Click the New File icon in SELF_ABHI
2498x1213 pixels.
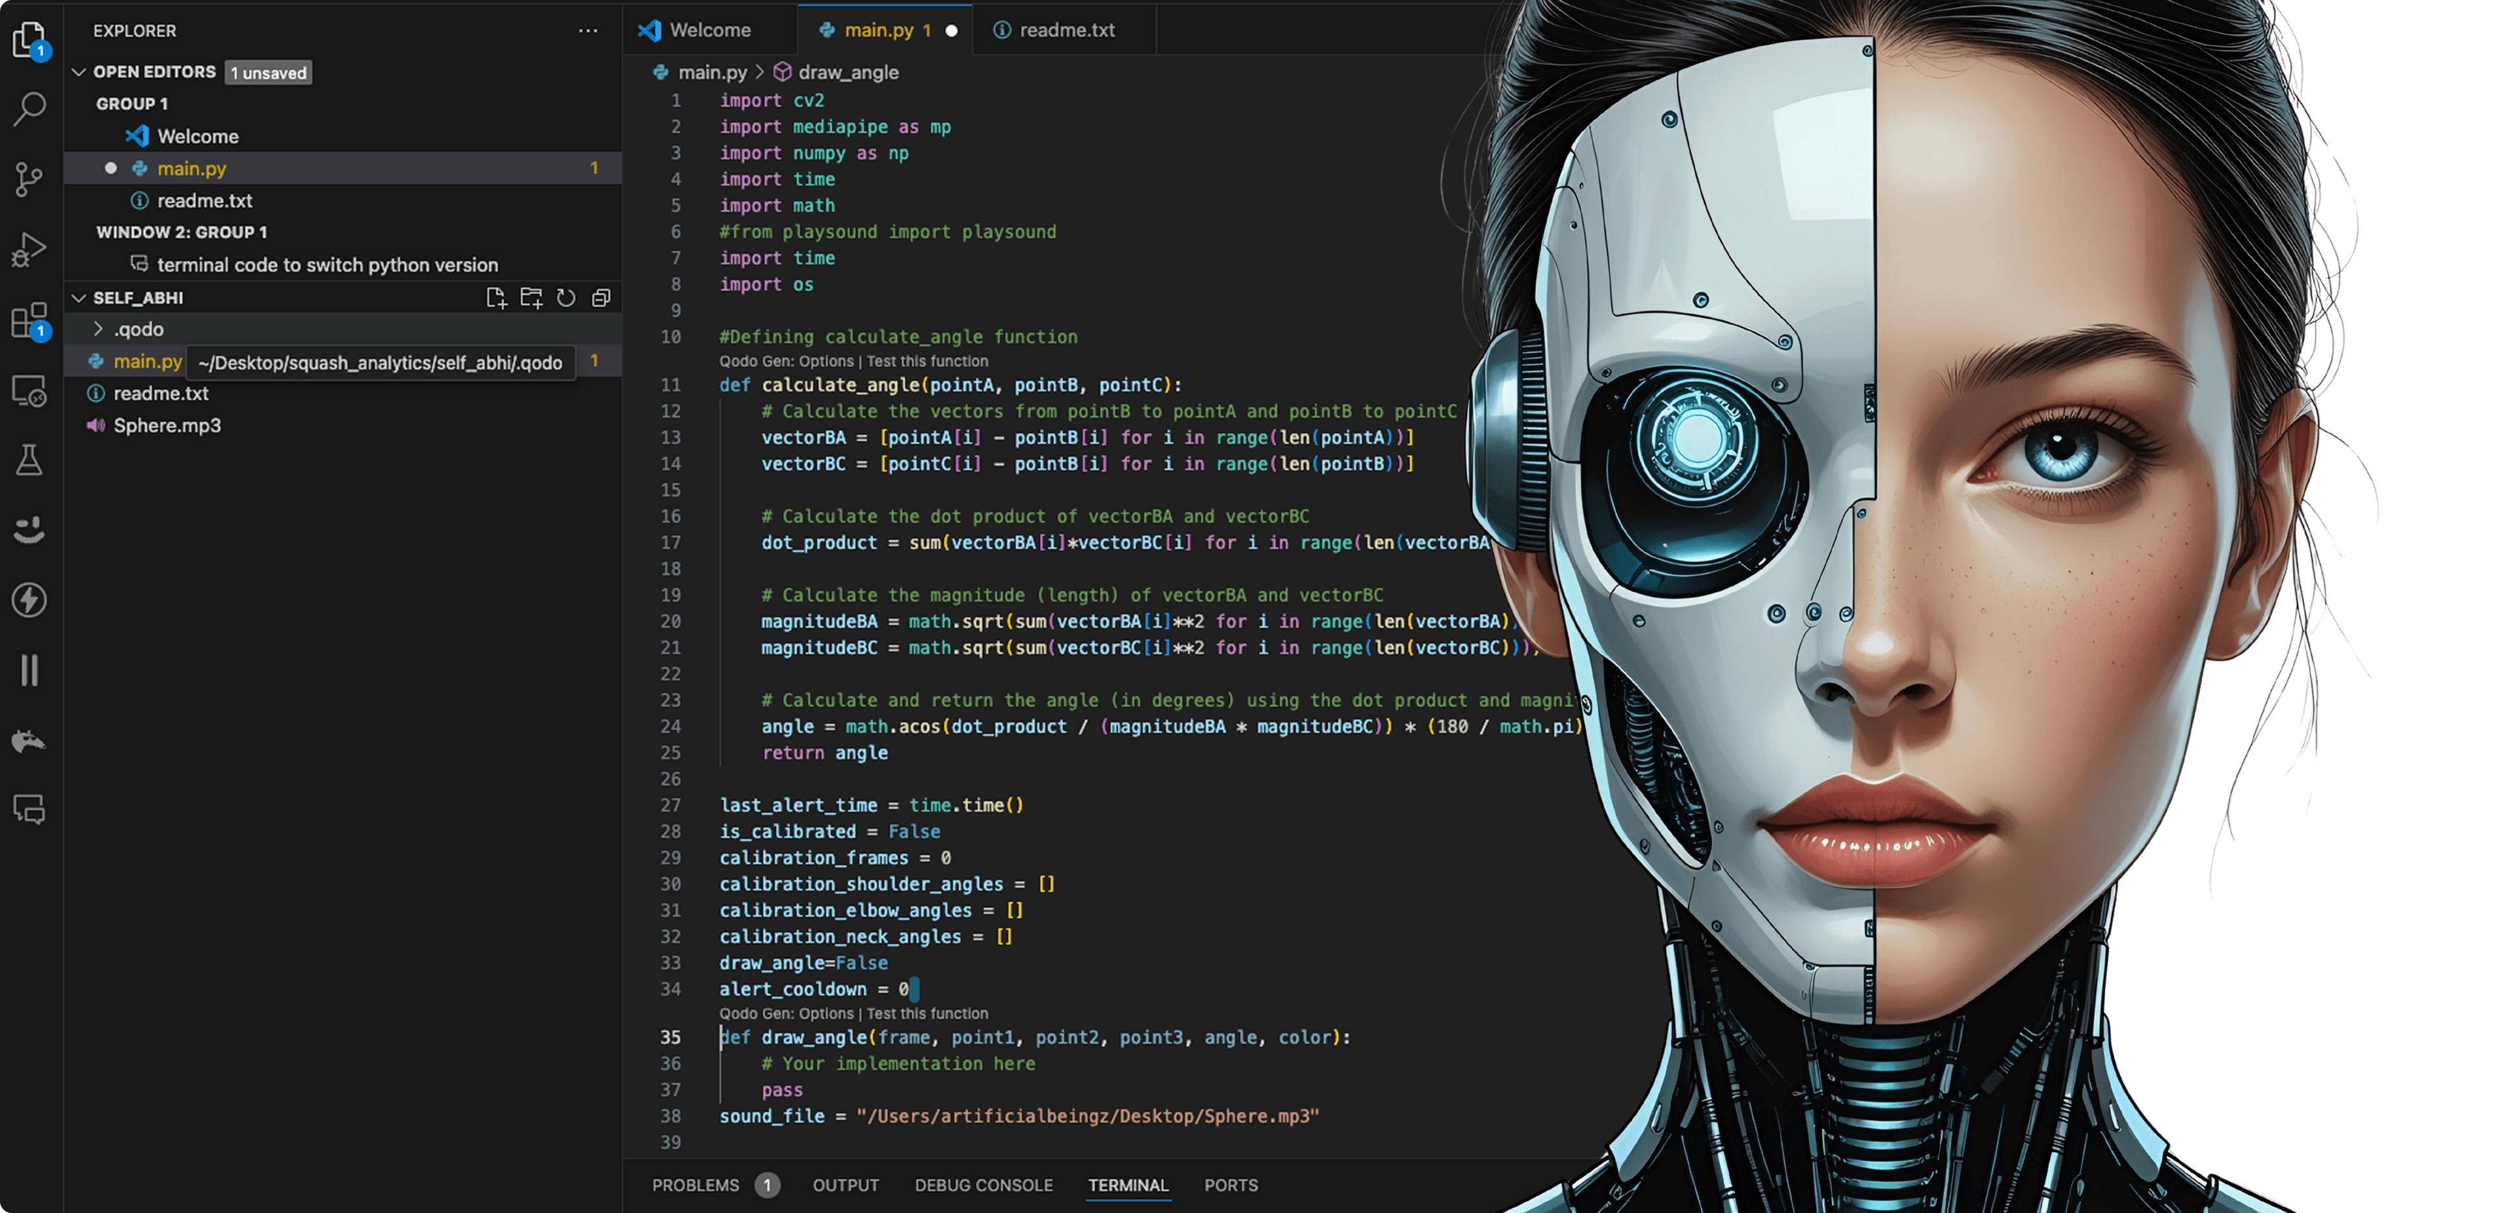coord(496,298)
